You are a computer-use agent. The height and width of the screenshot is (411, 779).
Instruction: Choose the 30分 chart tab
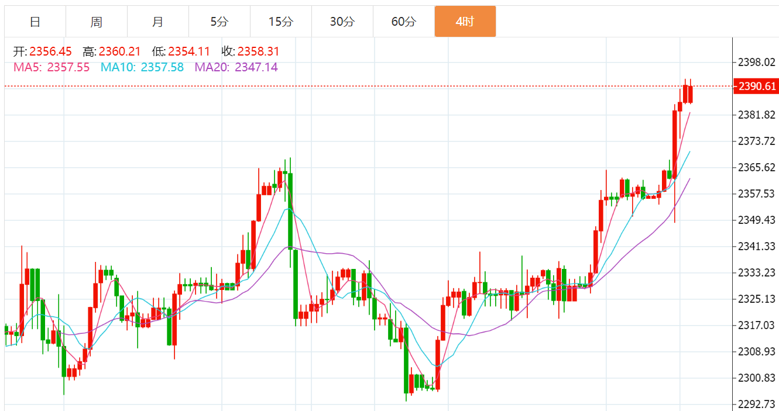pos(342,22)
